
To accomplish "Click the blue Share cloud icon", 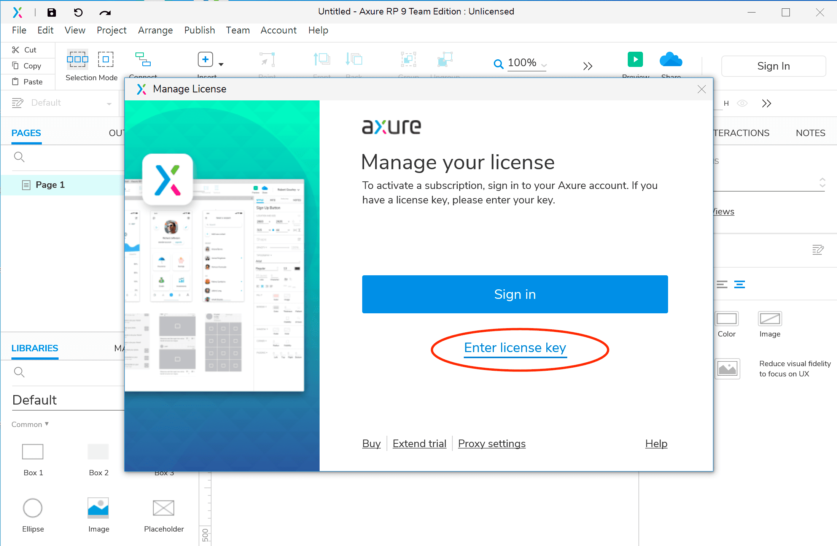I will coord(671,60).
